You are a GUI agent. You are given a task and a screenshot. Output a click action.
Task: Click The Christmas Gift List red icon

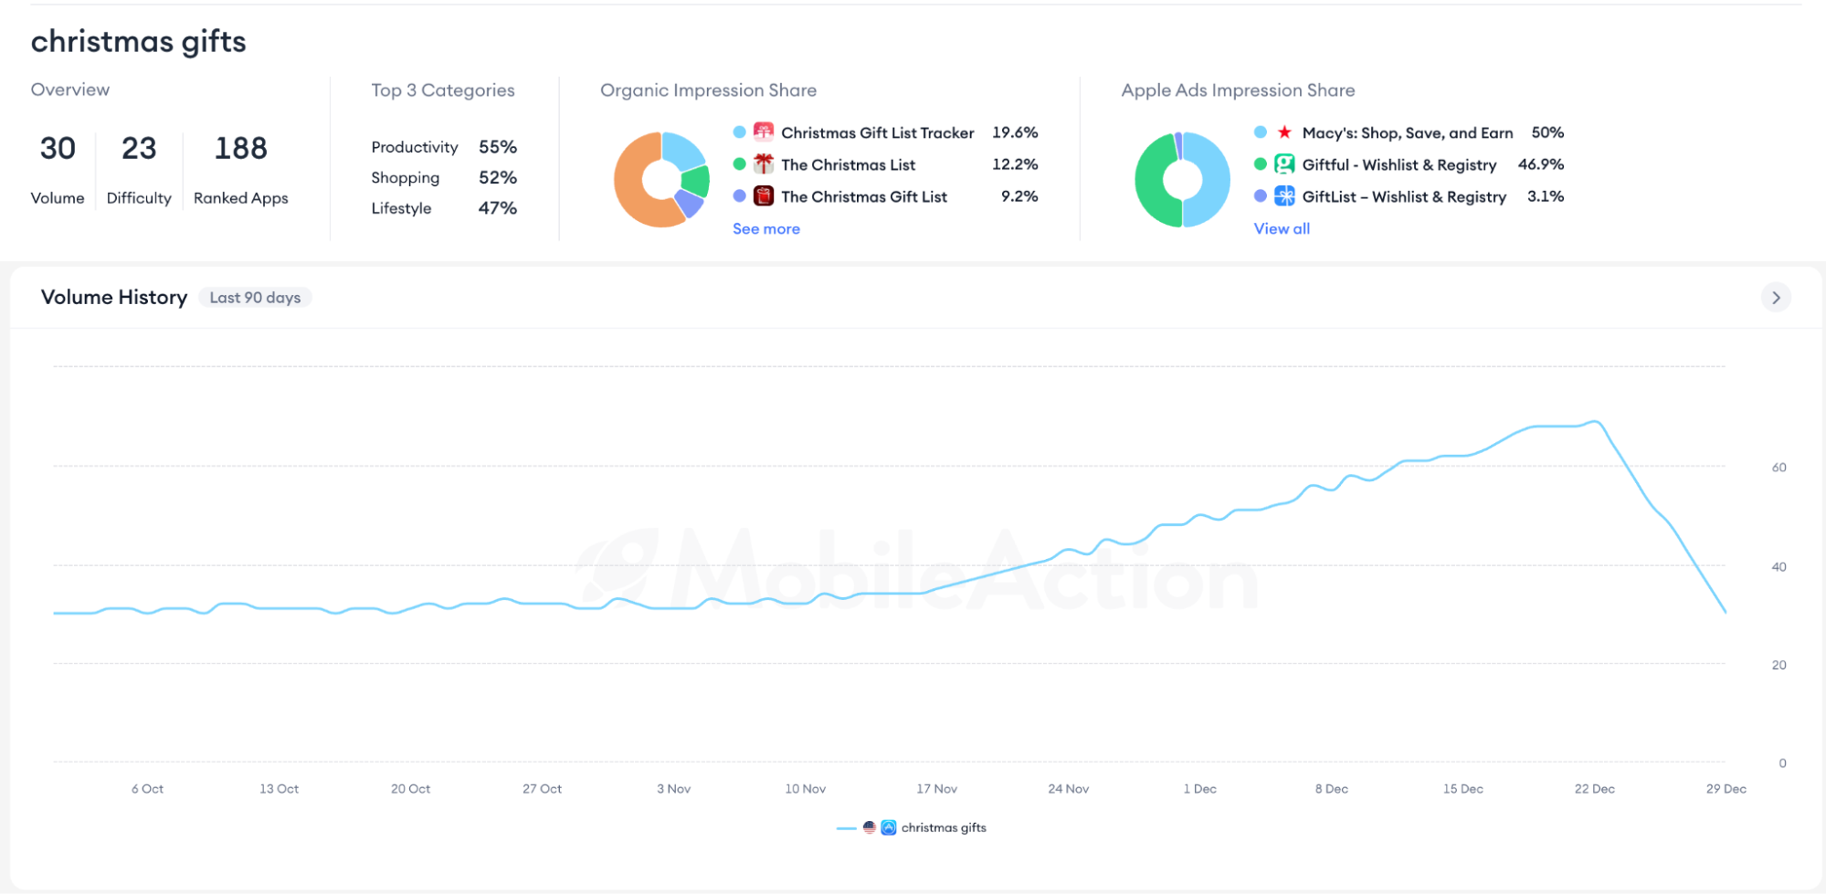click(x=764, y=196)
